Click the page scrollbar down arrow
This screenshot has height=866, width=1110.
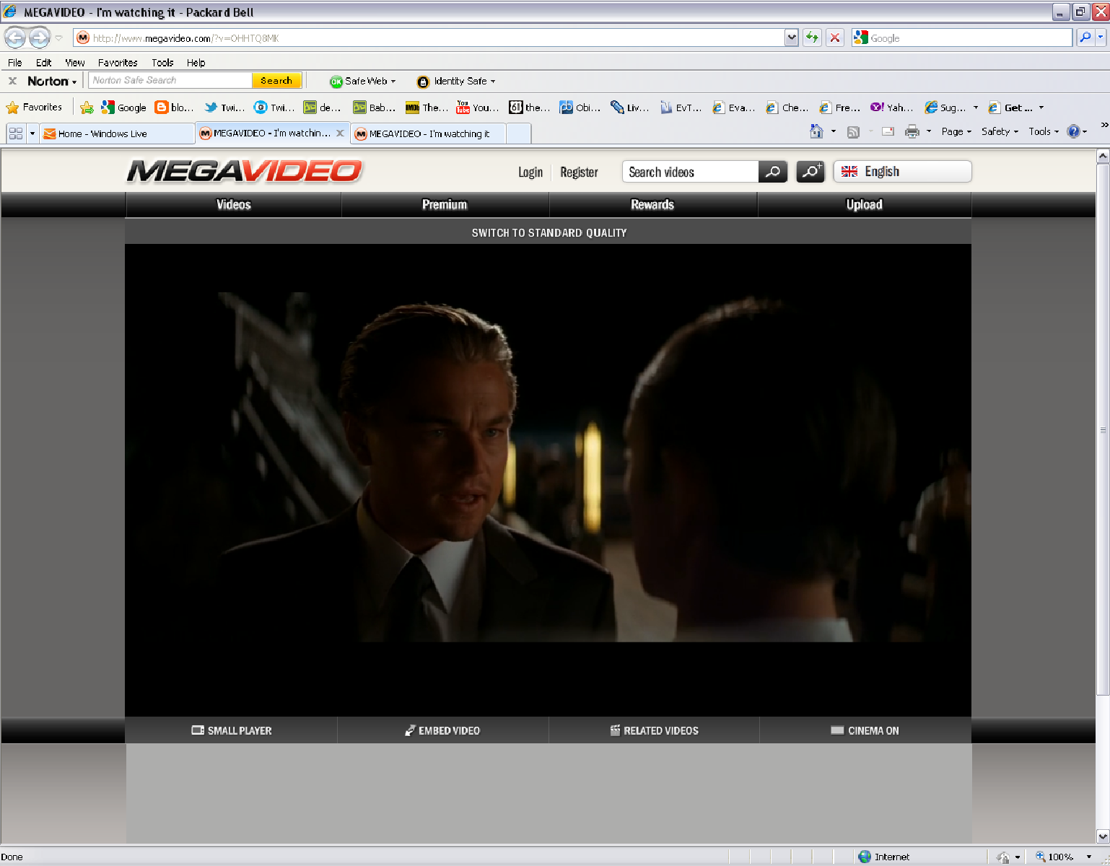tap(1102, 836)
